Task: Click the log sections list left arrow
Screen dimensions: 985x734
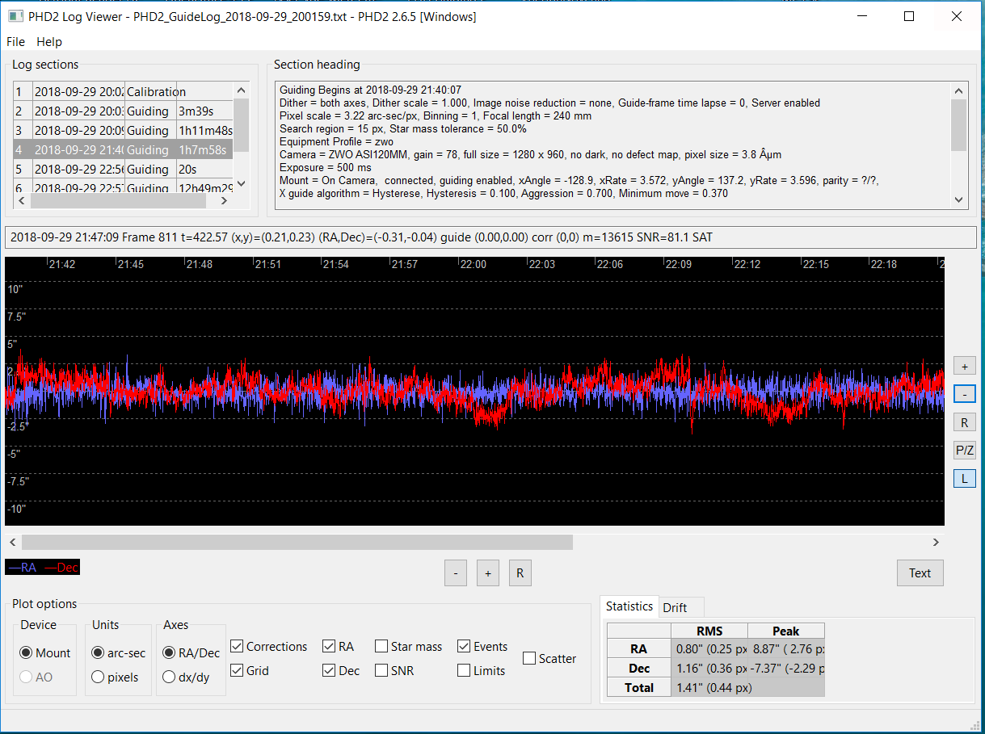Action: pos(22,201)
